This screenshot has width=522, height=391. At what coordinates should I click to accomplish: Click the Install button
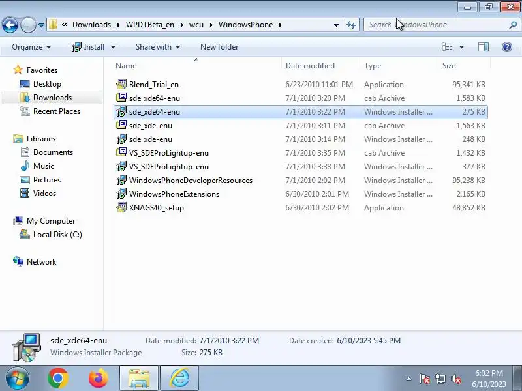[x=88, y=47]
